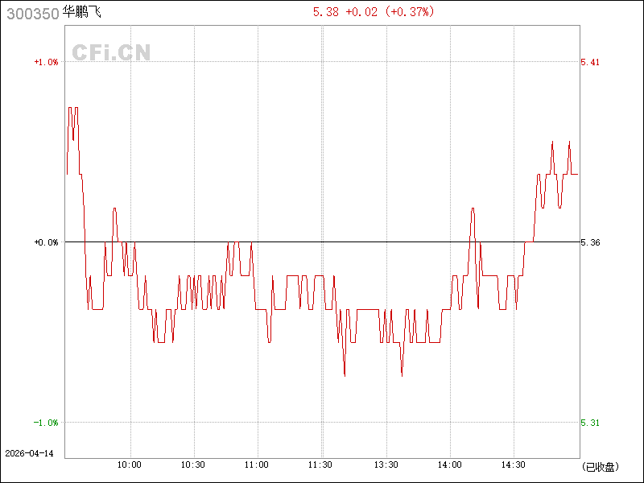Click the 5.31 lower price label
This screenshot has height=483, width=644.
589,423
